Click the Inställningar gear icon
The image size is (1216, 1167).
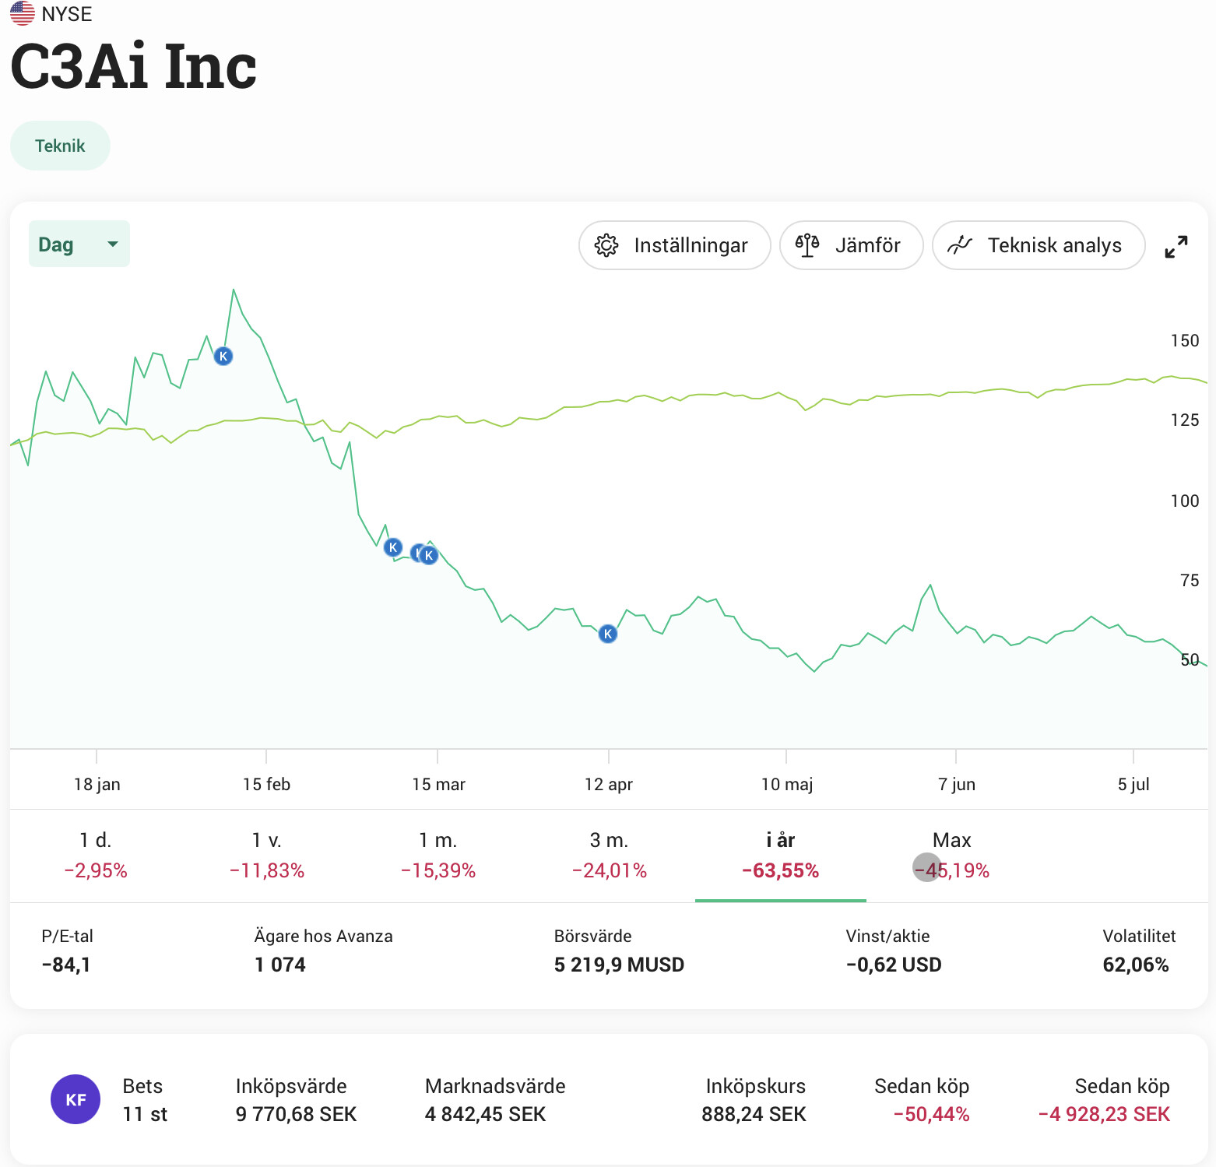tap(606, 245)
